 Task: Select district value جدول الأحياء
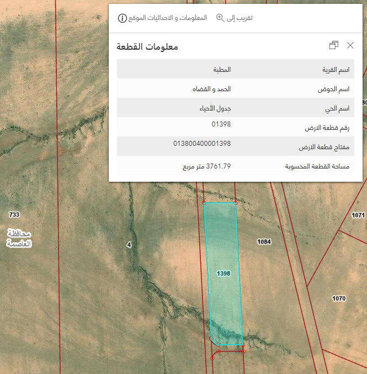tap(215, 108)
